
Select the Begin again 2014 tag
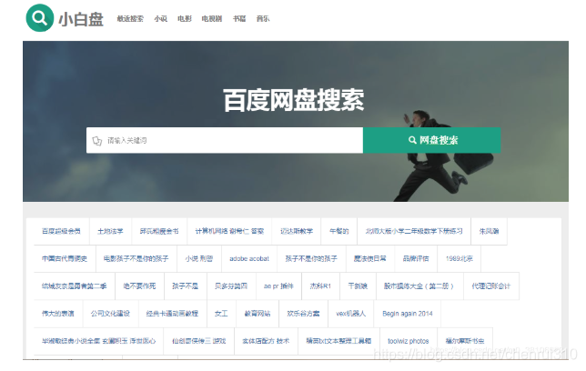point(408,314)
